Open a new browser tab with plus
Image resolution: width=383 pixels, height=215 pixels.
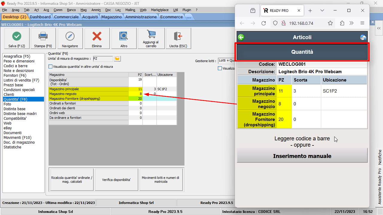(x=310, y=10)
